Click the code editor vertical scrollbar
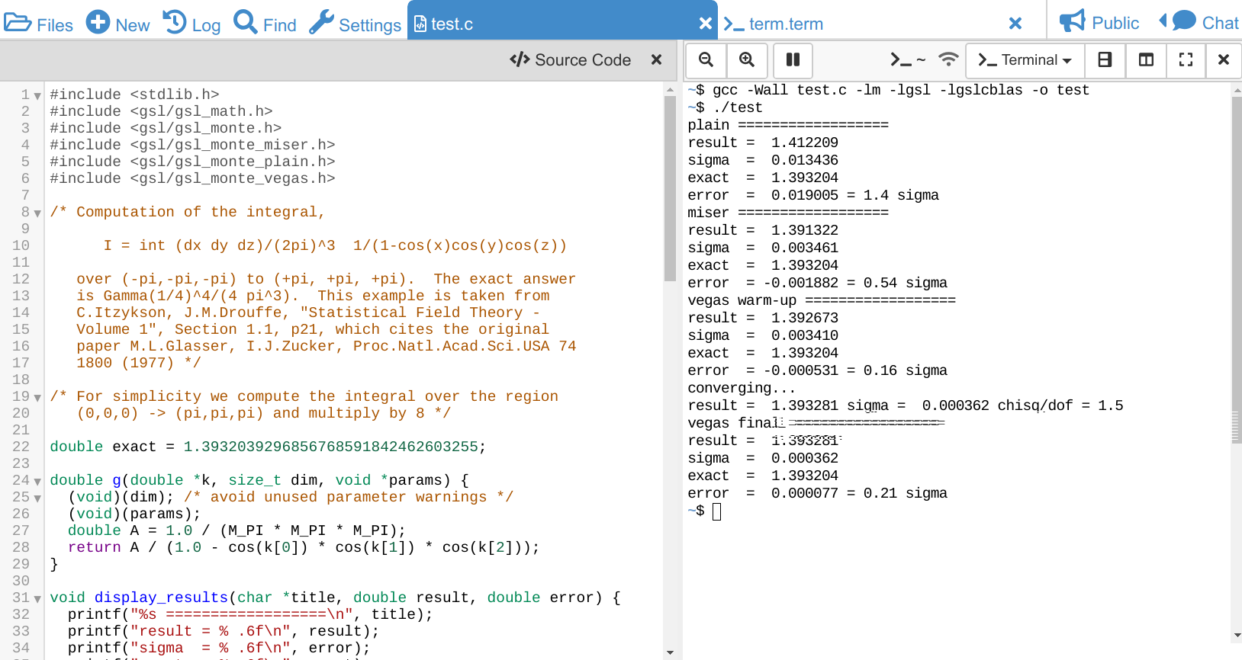 click(x=670, y=191)
